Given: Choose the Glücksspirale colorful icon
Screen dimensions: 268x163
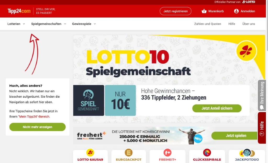Looking at the screenshot, I should (x=207, y=153).
